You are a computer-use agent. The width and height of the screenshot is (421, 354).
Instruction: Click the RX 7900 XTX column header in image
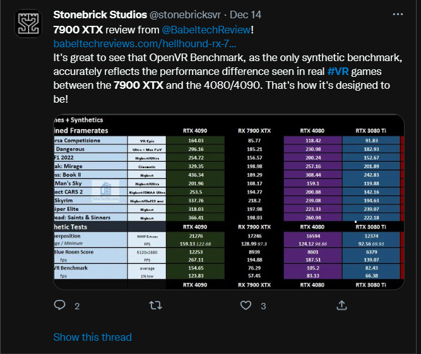[x=254, y=131]
